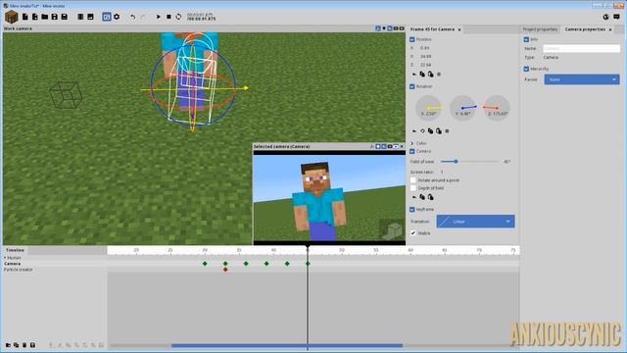Open settings via the gear icon
The height and width of the screenshot is (353, 627).
pos(117,17)
